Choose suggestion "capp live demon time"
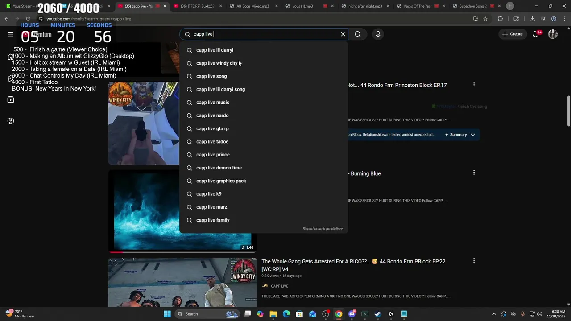 pos(264,168)
